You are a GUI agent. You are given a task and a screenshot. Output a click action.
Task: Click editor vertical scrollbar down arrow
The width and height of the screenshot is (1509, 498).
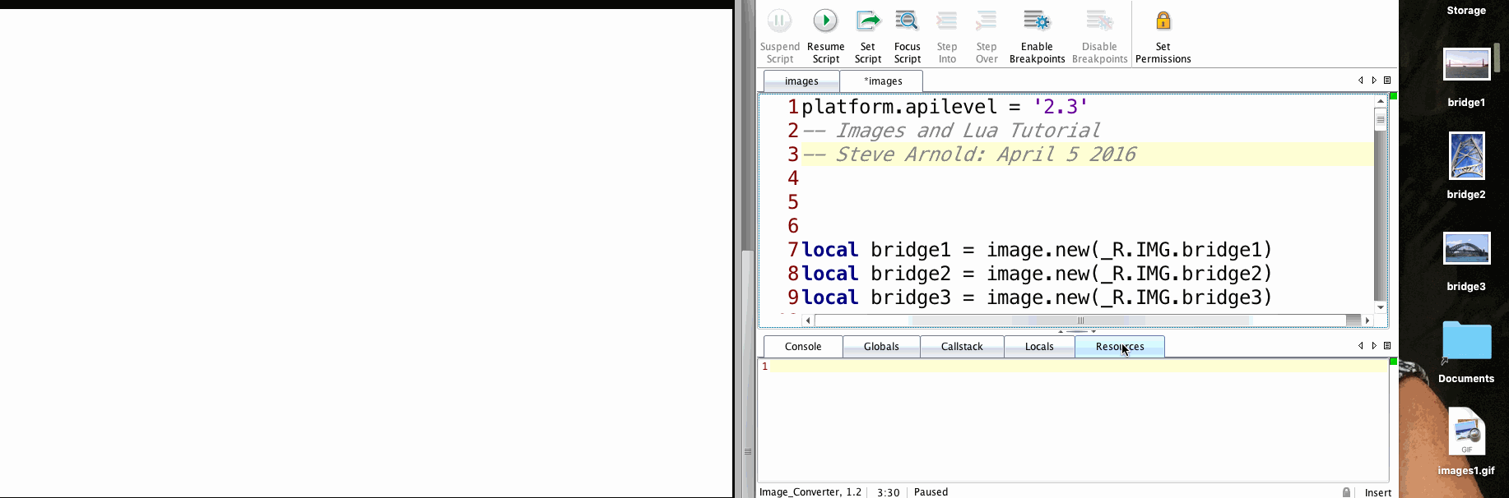click(1381, 307)
